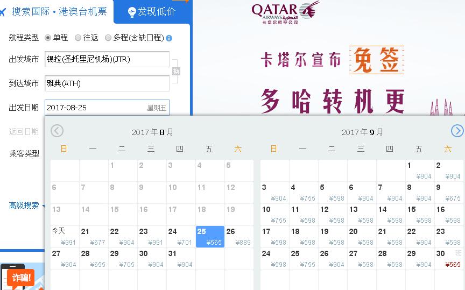
Task: Click the info icon beside 多程(含缺口程)
Action: (169, 38)
